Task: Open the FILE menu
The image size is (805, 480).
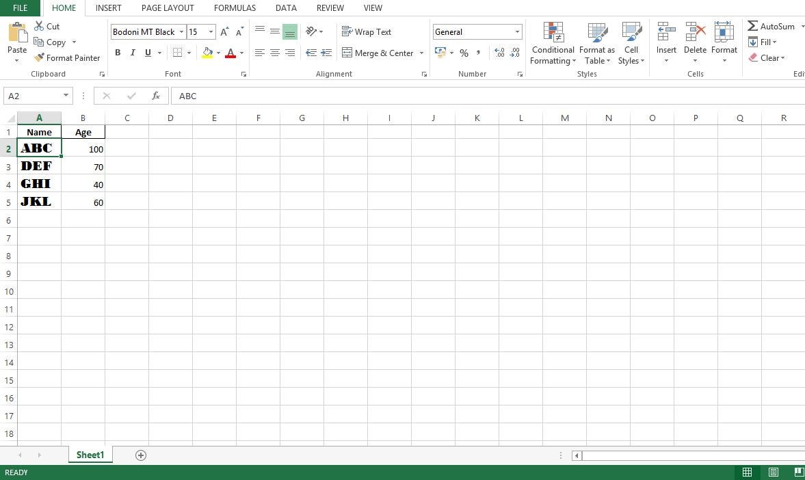Action: pyautogui.click(x=20, y=8)
